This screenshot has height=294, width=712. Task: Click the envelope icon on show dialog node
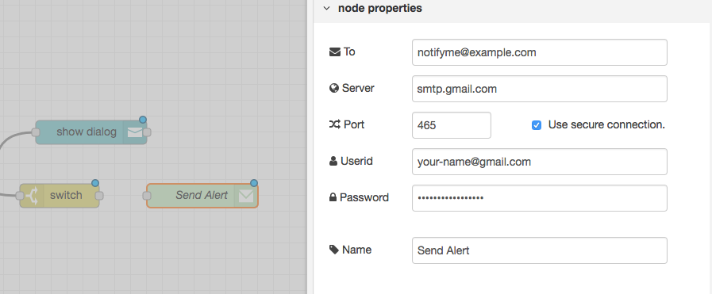pos(135,132)
